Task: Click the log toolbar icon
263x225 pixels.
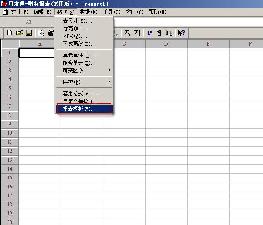Action: 169,33
